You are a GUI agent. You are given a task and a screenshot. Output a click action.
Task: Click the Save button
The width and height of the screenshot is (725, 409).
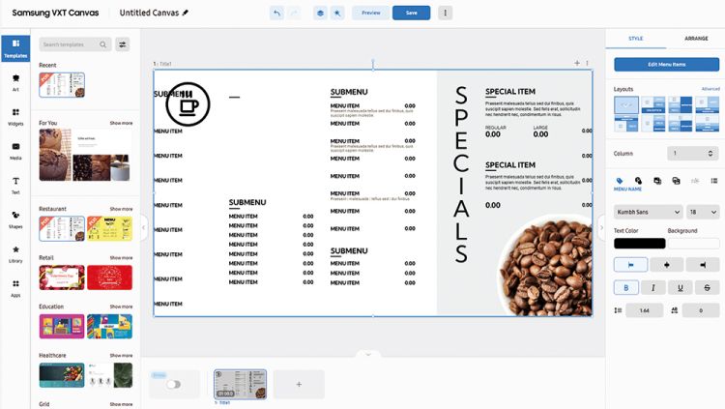411,14
